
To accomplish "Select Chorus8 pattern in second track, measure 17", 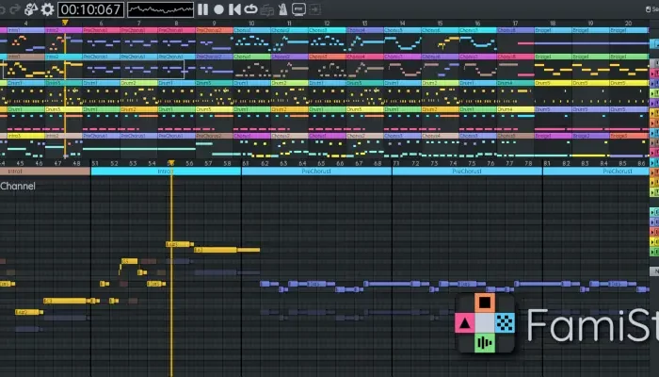I will coord(515,57).
